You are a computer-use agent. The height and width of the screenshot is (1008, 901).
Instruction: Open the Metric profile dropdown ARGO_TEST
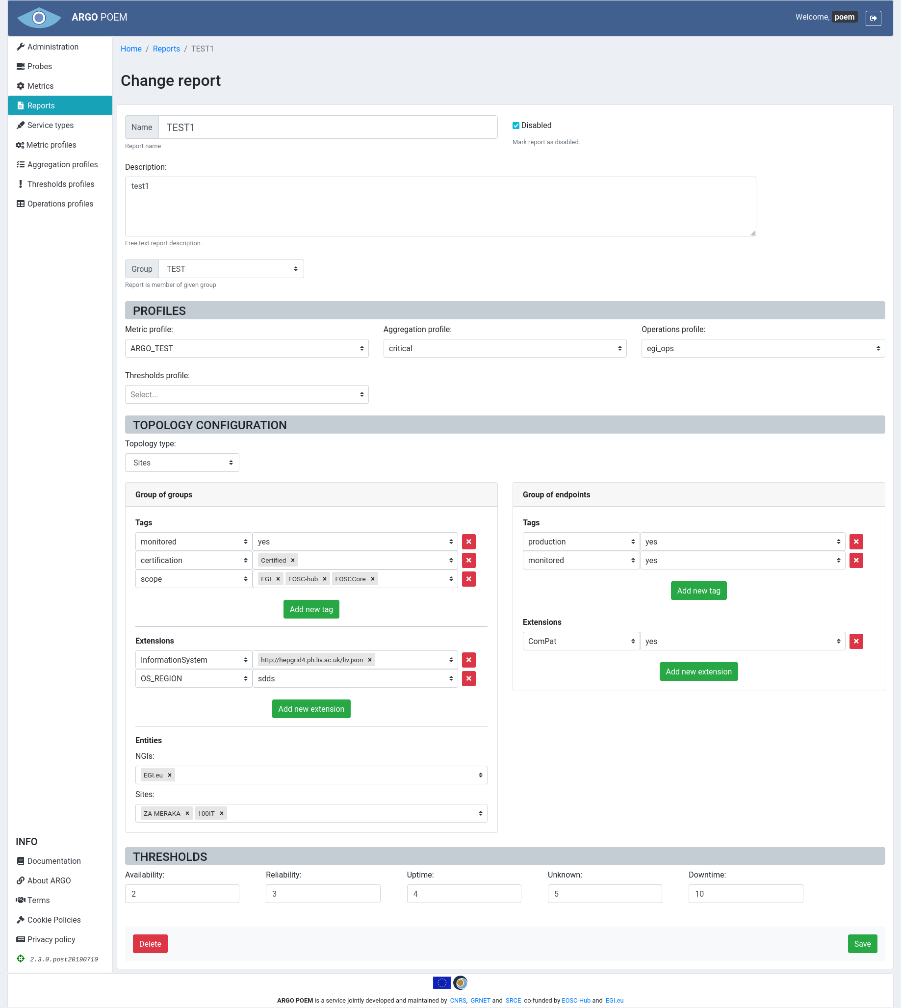(x=247, y=349)
